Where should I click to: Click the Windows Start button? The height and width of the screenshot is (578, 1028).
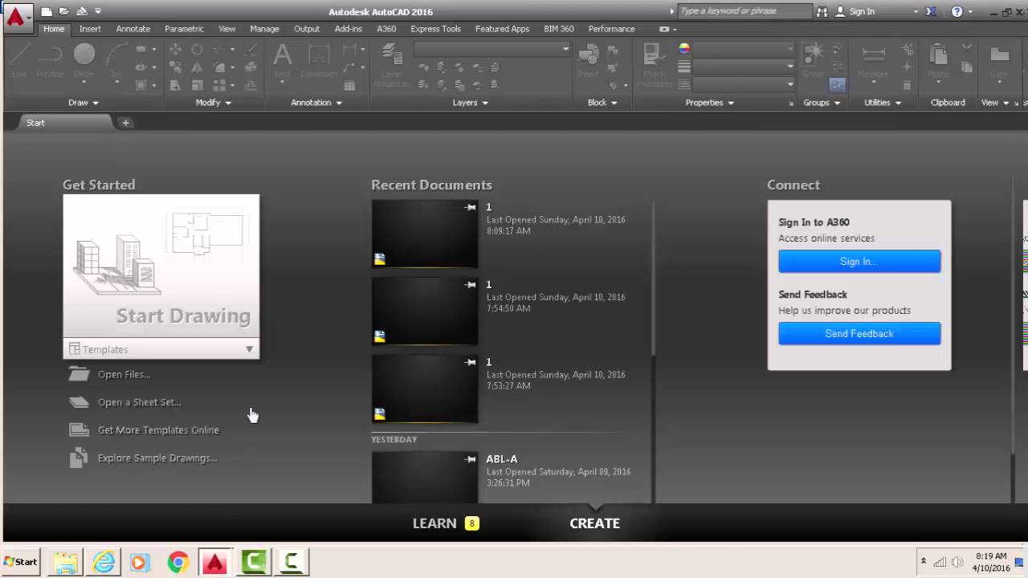(21, 562)
